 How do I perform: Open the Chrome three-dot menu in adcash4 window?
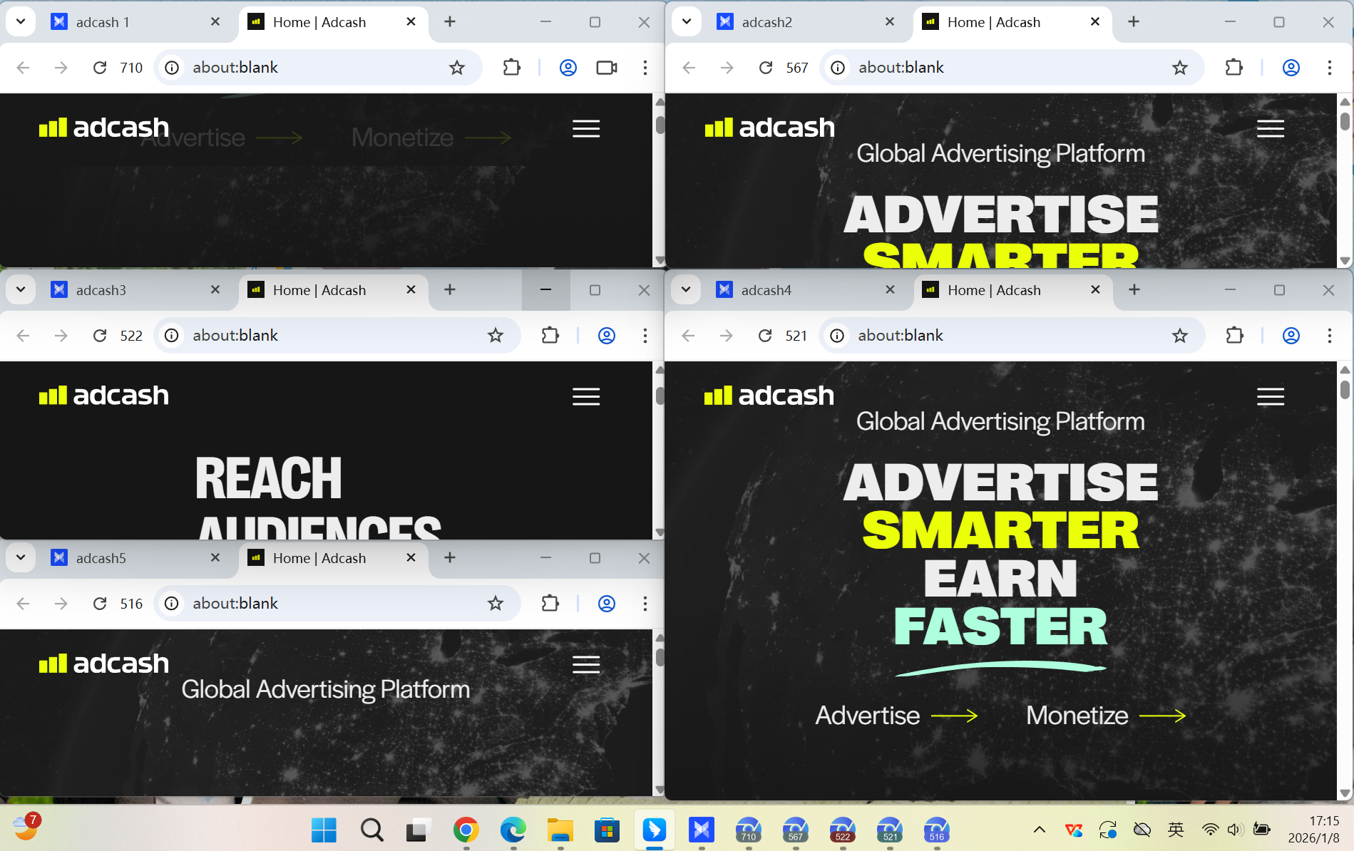point(1329,335)
